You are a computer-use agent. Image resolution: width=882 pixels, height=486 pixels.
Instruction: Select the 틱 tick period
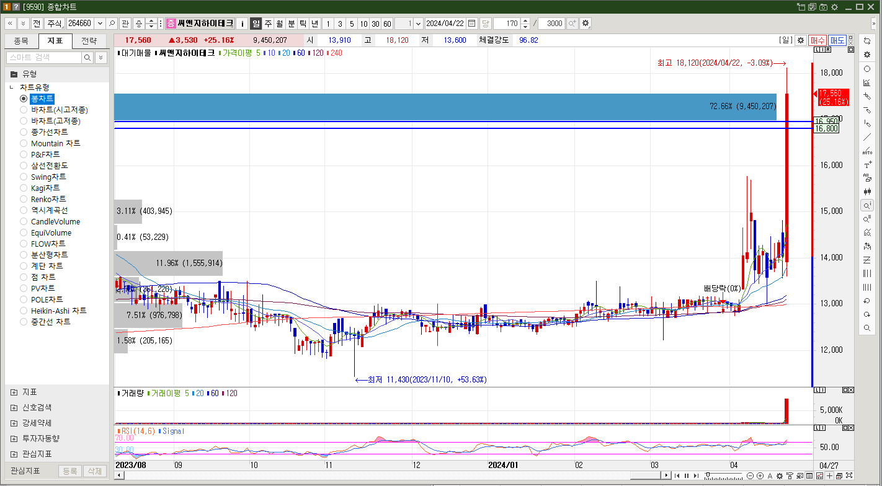[303, 24]
